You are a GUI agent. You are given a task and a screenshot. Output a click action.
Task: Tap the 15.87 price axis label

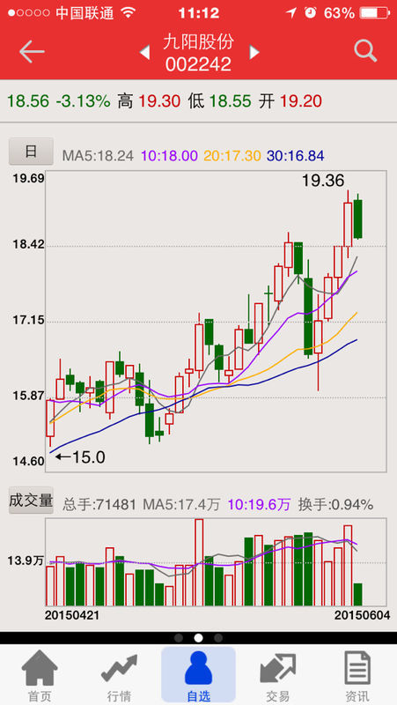(28, 396)
